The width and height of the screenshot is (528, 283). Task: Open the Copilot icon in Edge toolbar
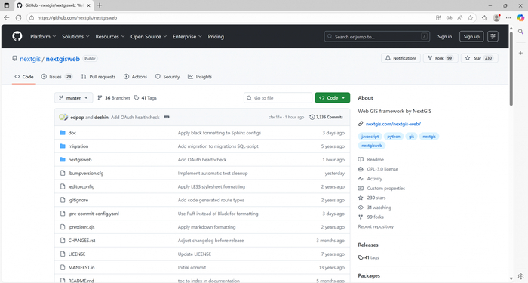tap(520, 18)
